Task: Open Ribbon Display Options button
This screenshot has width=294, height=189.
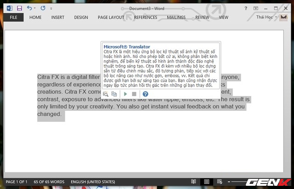Action: click(256, 8)
